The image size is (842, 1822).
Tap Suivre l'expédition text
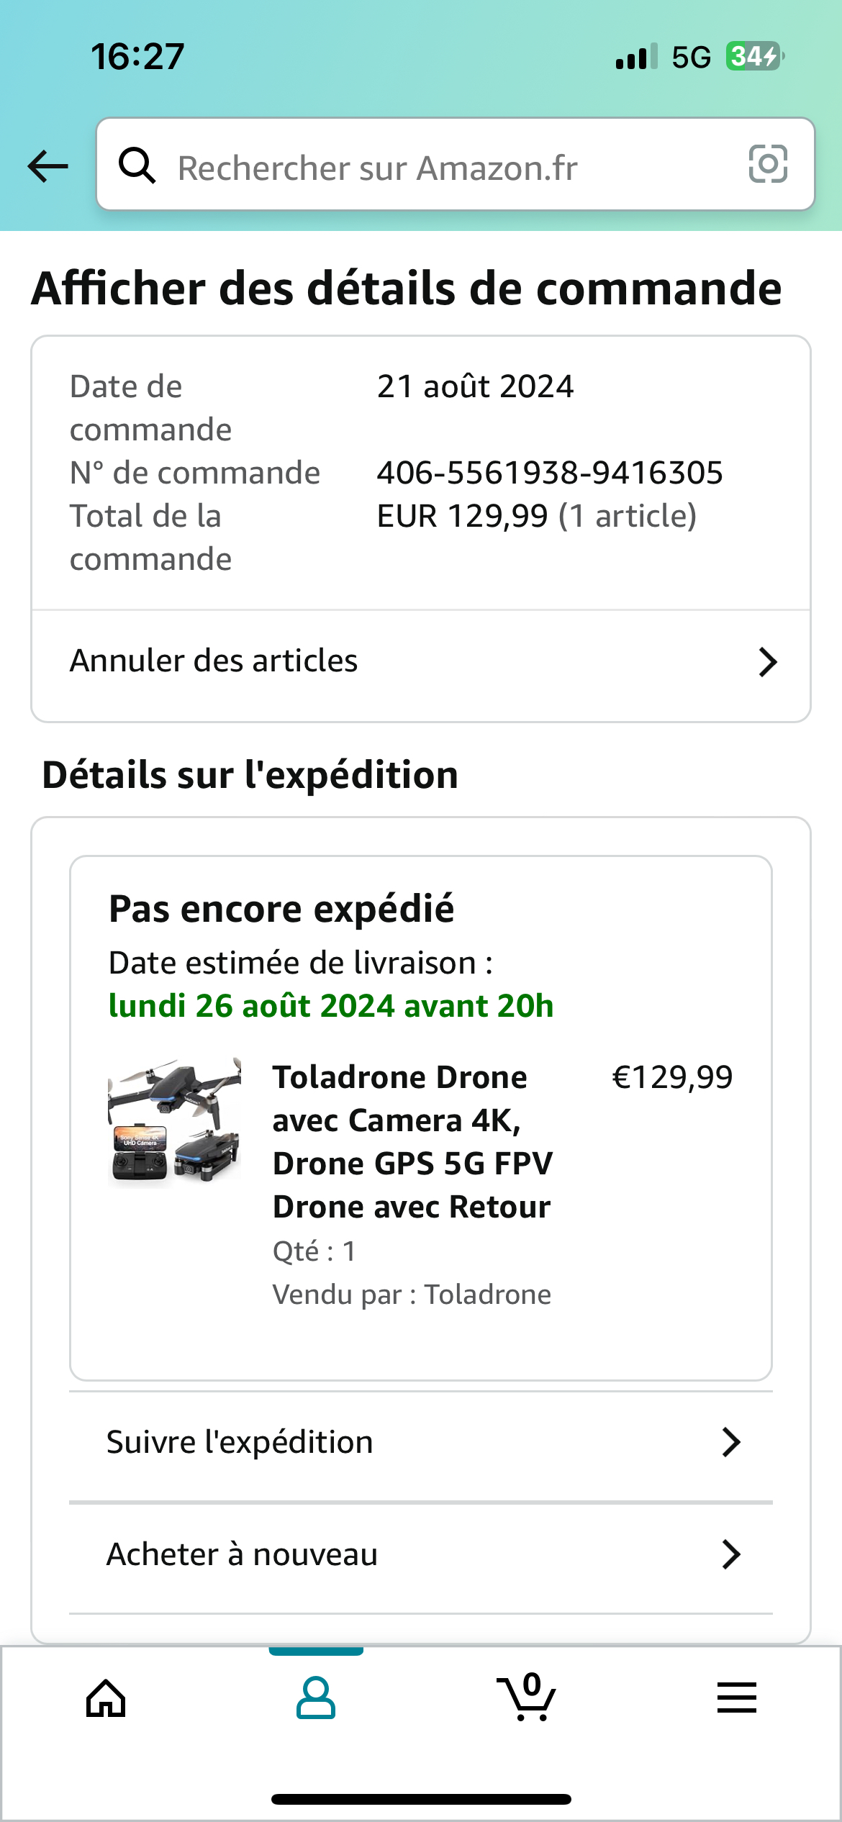[240, 1442]
